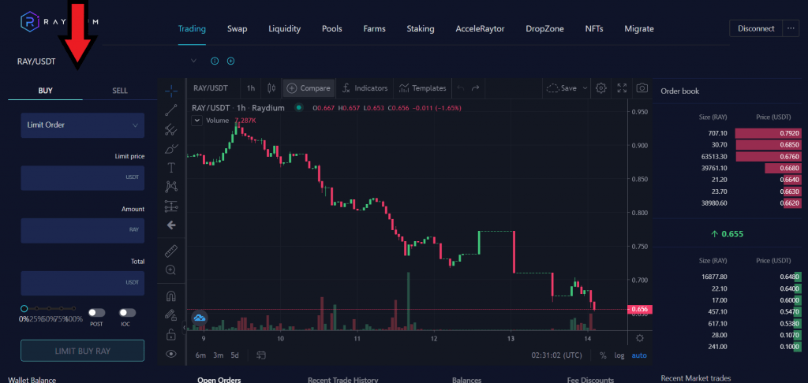Click the 0.6480 bid price in order book
The height and width of the screenshot is (383, 808).
[790, 277]
